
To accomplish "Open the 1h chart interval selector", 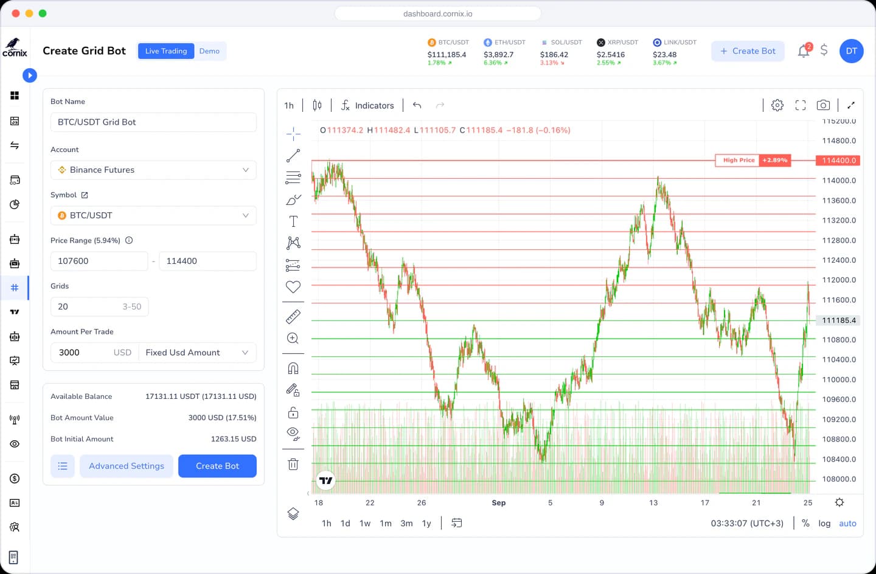I will [289, 105].
